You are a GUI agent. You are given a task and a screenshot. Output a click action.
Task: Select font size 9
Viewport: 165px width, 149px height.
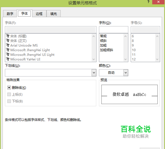click(x=133, y=45)
